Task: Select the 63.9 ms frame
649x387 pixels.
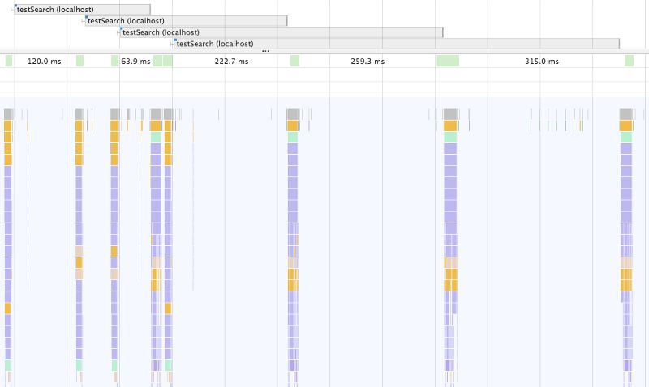Action: 135,61
